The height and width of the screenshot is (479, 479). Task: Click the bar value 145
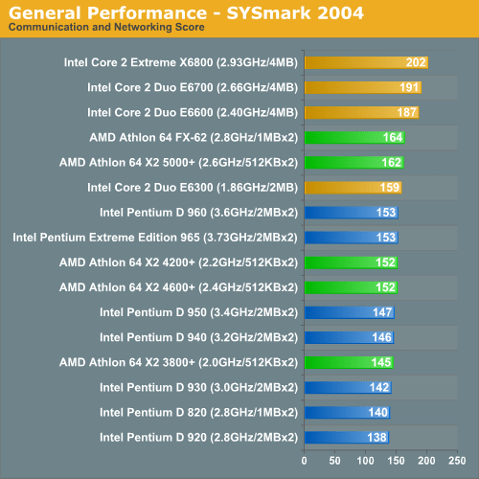pos(381,362)
